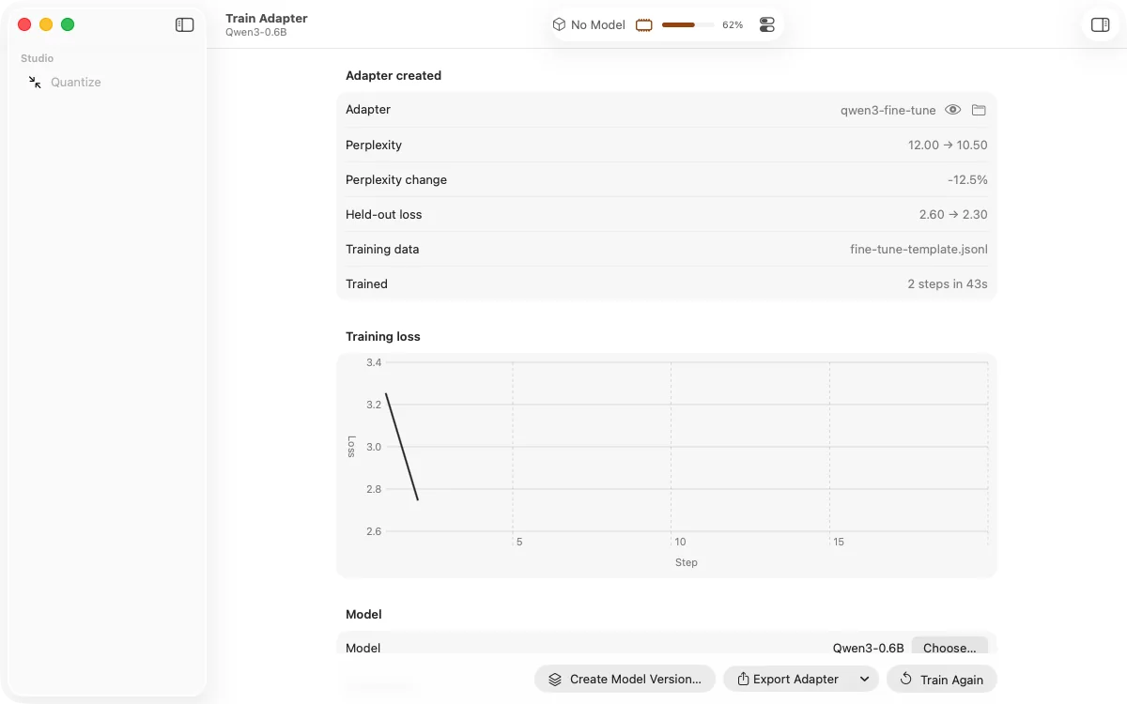1127x704 pixels.
Task: Click the training loss line in chart
Action: point(402,447)
